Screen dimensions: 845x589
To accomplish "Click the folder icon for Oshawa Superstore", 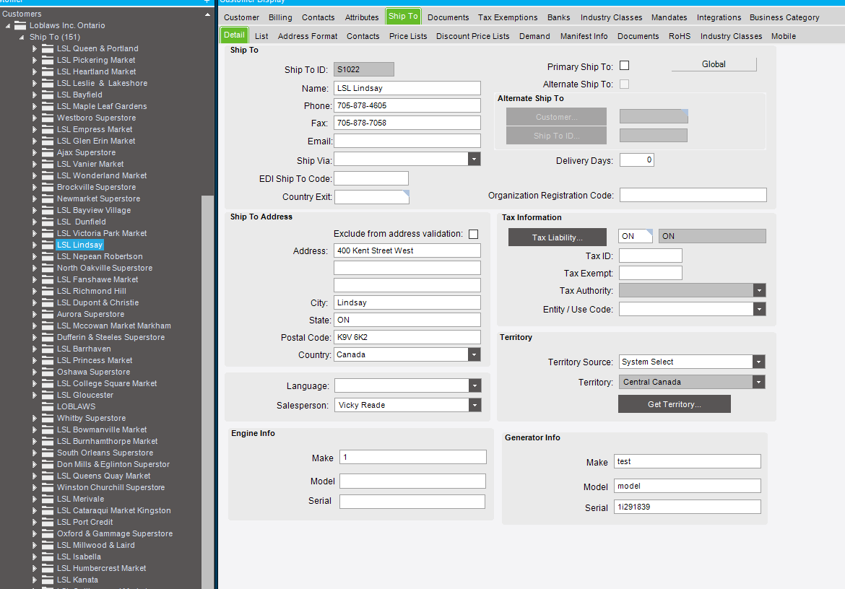I will tap(48, 372).
